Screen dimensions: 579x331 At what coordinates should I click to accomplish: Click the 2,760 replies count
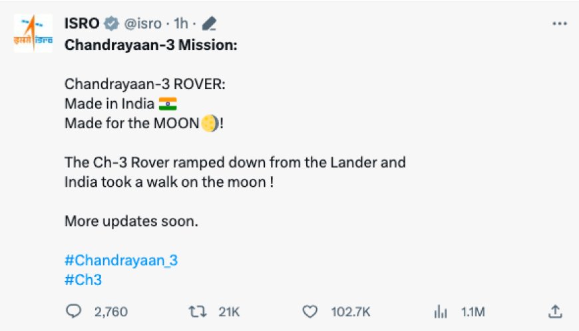tap(110, 312)
